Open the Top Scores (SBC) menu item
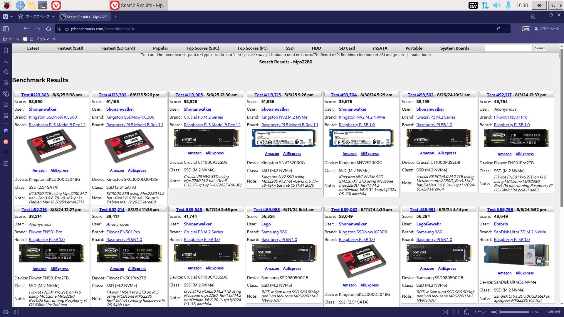This screenshot has height=317, width=564. [x=203, y=48]
